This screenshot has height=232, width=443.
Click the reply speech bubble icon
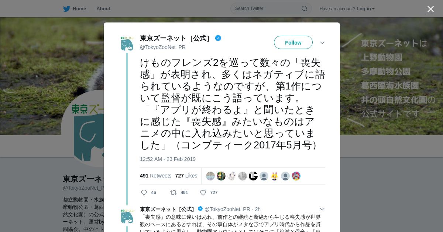point(144,193)
